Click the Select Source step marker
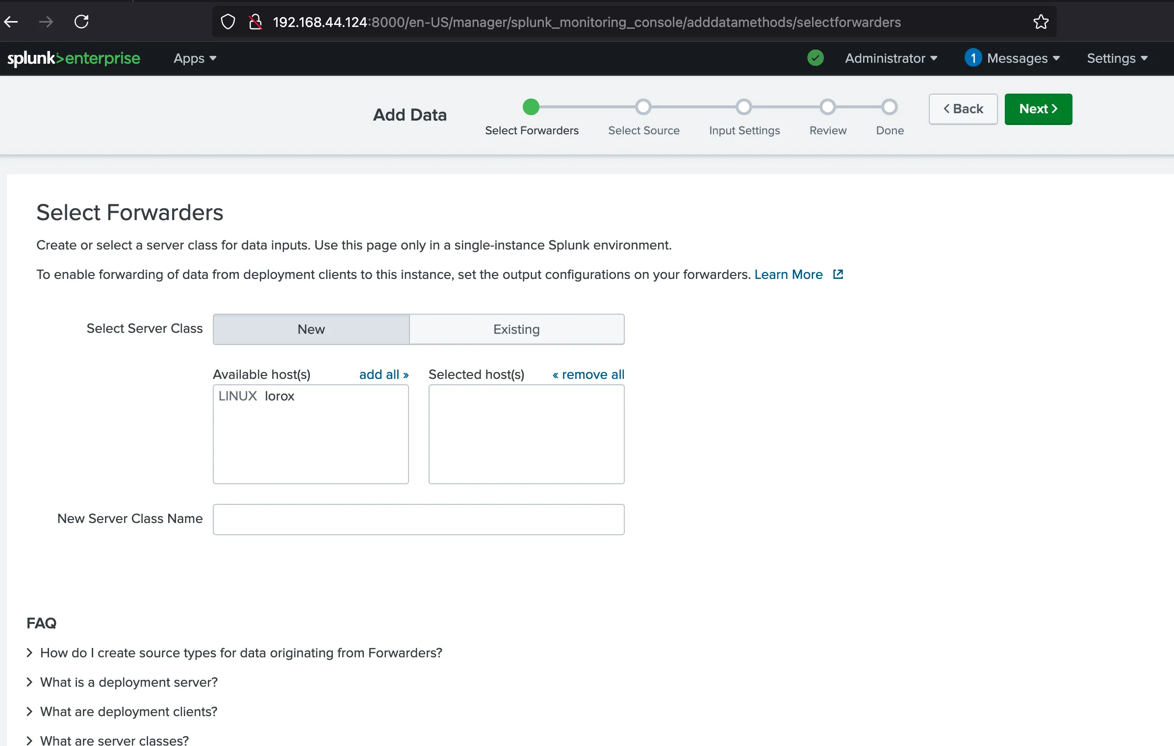The height and width of the screenshot is (746, 1174). [643, 107]
